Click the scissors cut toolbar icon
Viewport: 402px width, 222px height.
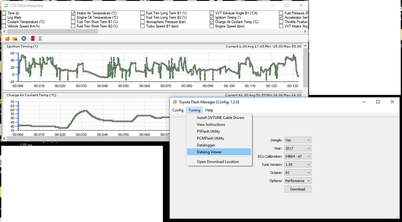click(x=40, y=39)
